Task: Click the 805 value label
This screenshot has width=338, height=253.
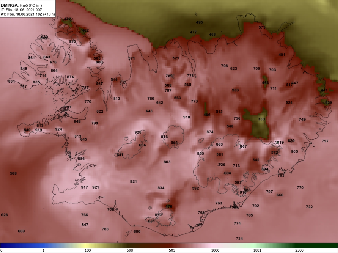Action: [294, 151]
